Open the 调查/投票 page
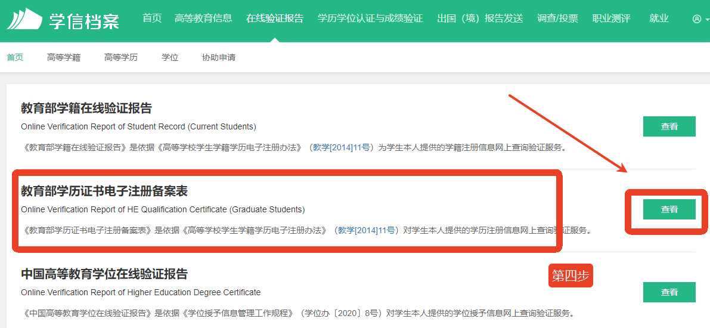This screenshot has width=710, height=328. coord(557,18)
